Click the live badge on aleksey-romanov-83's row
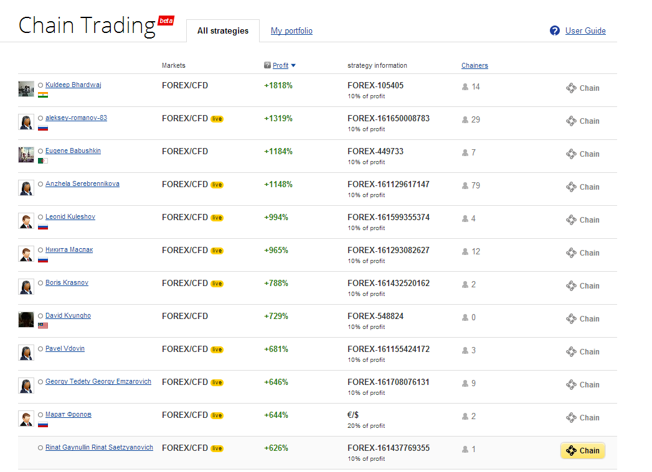 click(217, 119)
